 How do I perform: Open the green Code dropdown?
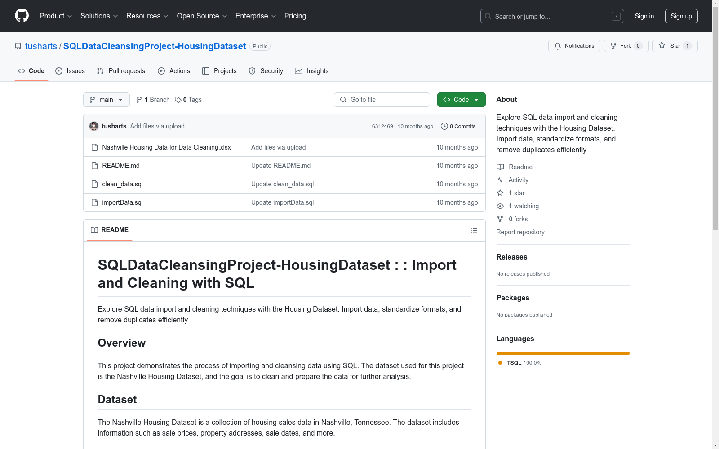coord(461,100)
